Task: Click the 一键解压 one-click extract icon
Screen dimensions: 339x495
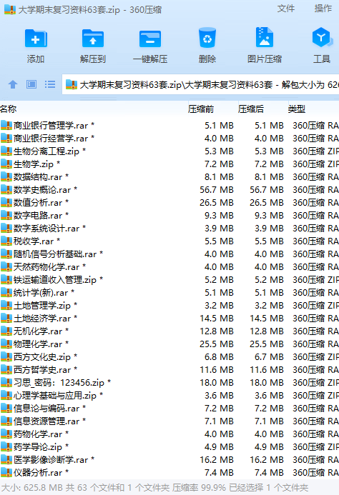Action: [x=150, y=39]
